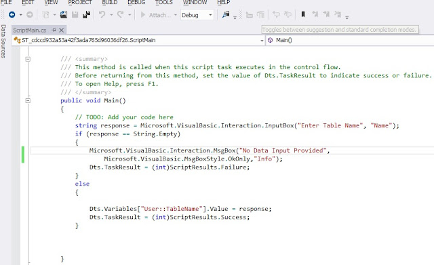Open the PROJECT menu
Screen dimensions: 434x265
tap(80, 3)
